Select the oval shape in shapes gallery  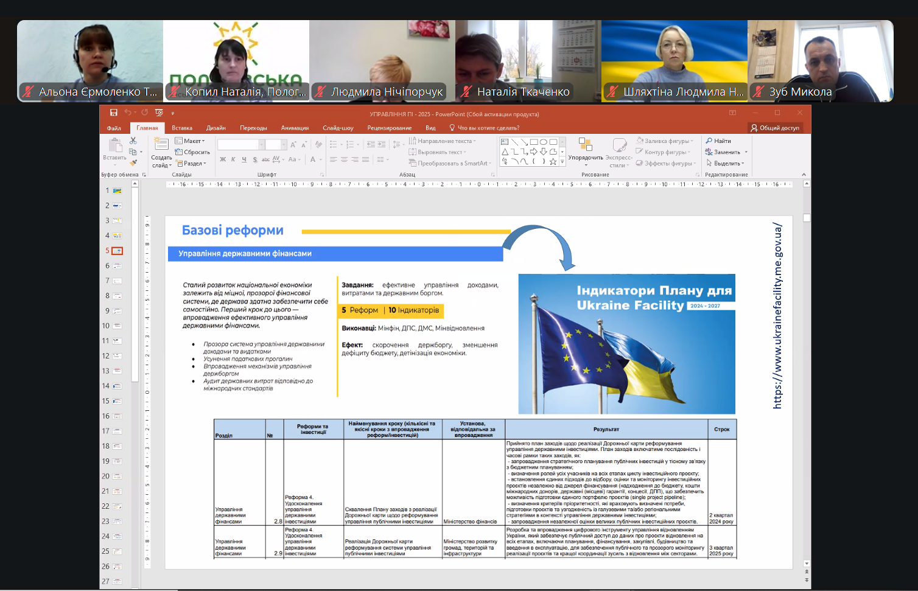point(544,142)
